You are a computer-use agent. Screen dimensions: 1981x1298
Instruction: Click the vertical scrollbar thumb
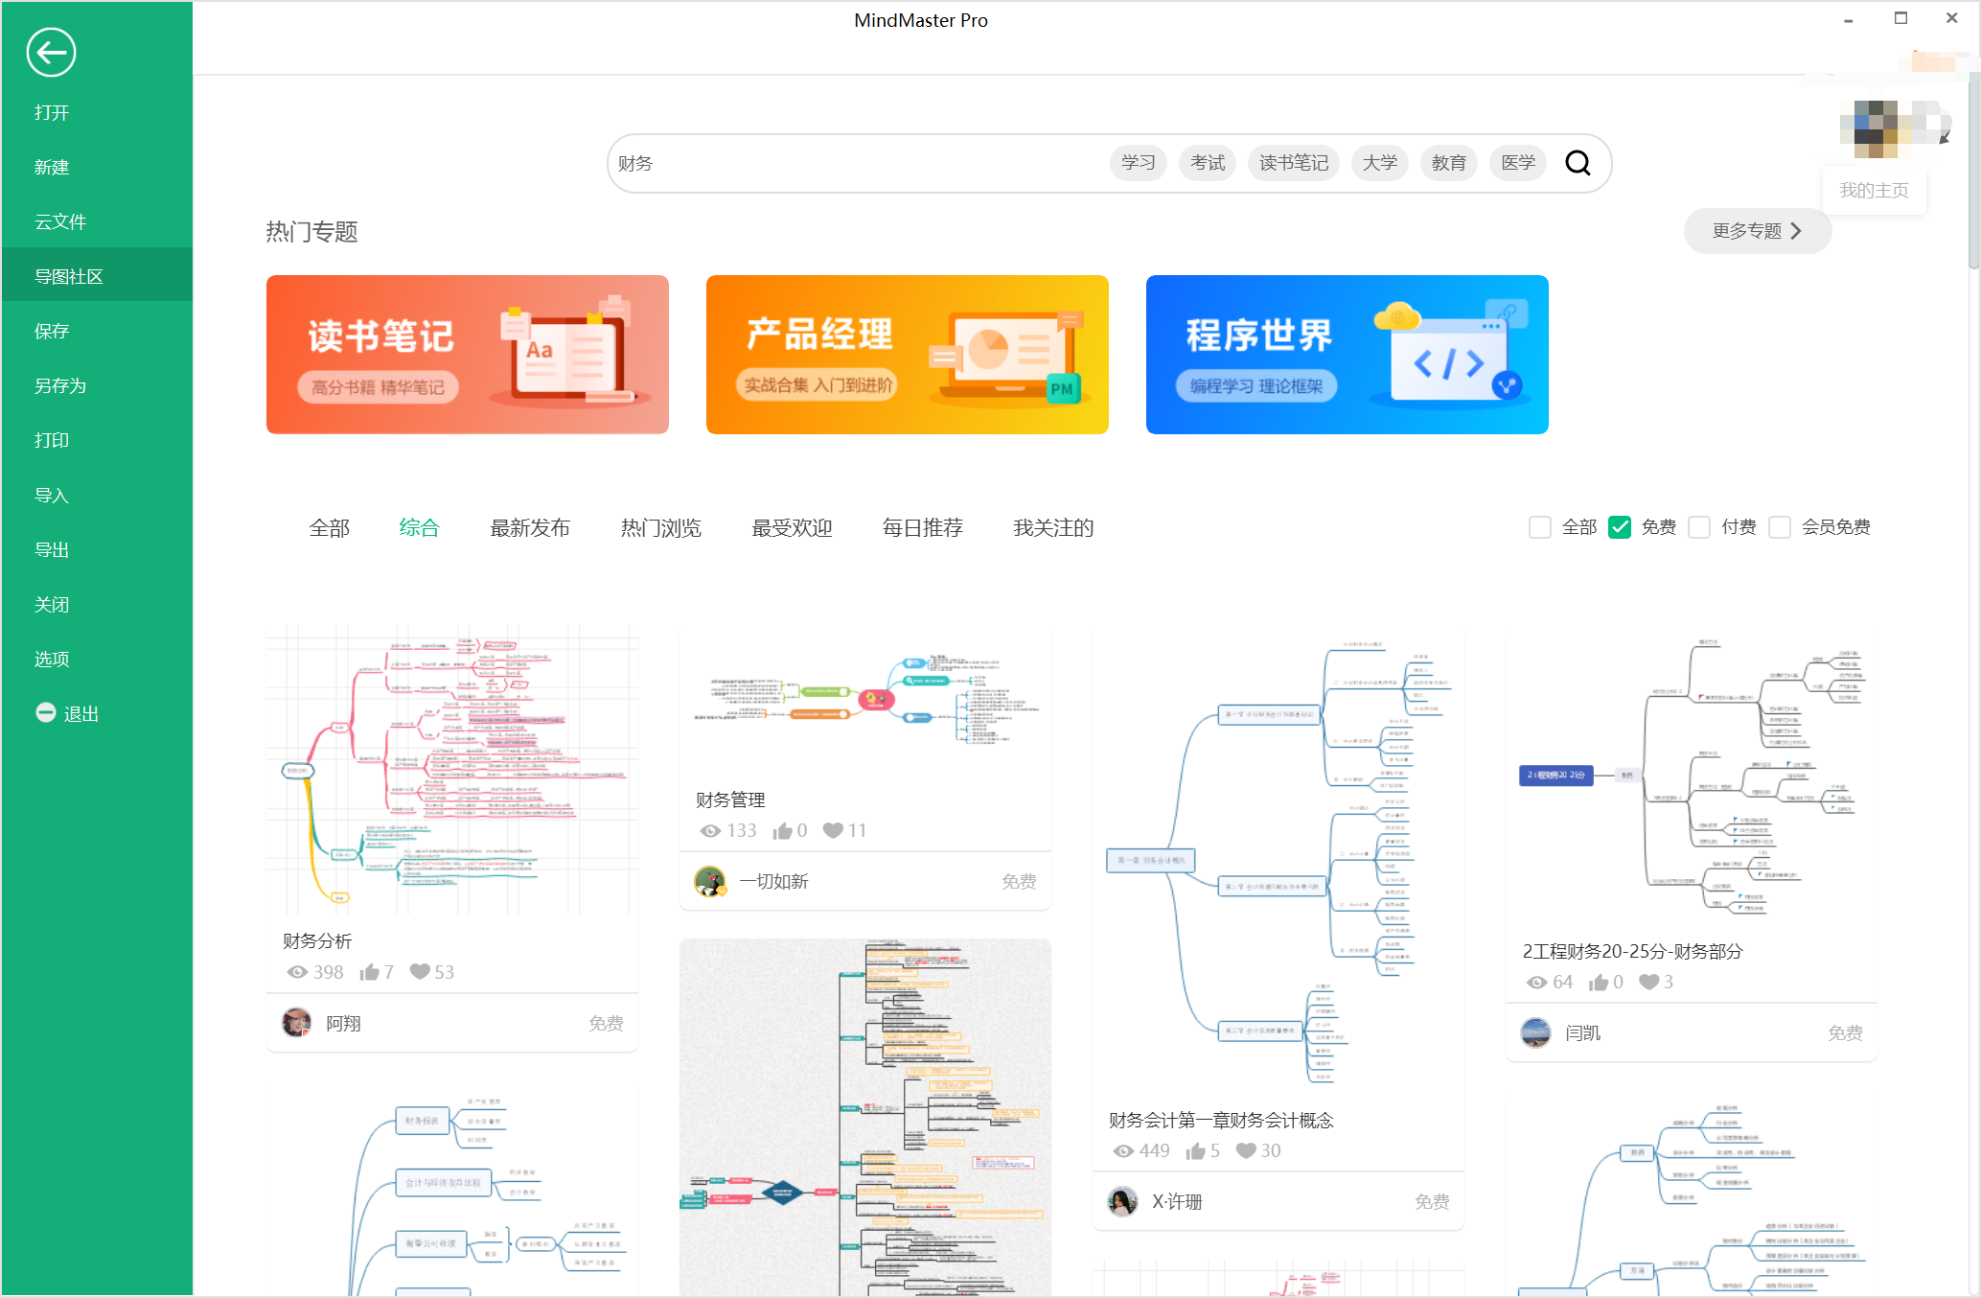click(x=1973, y=173)
